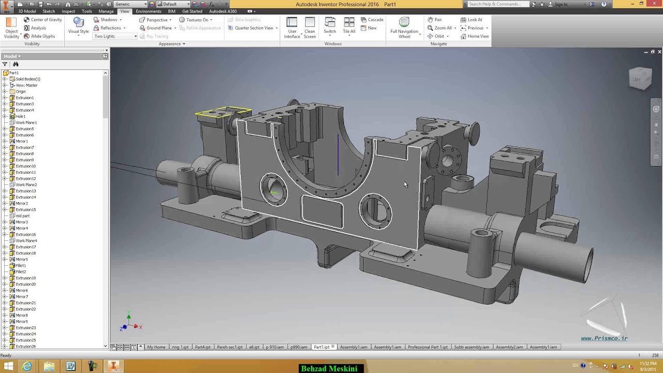Click the browser find binoculars icon
This screenshot has height=373, width=663.
click(x=16, y=64)
